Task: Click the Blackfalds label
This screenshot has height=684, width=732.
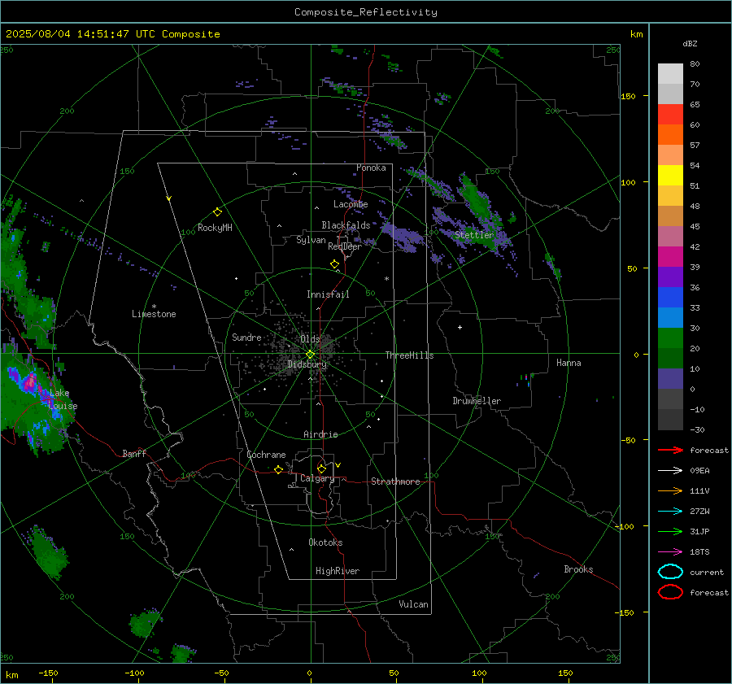Action: coord(346,225)
